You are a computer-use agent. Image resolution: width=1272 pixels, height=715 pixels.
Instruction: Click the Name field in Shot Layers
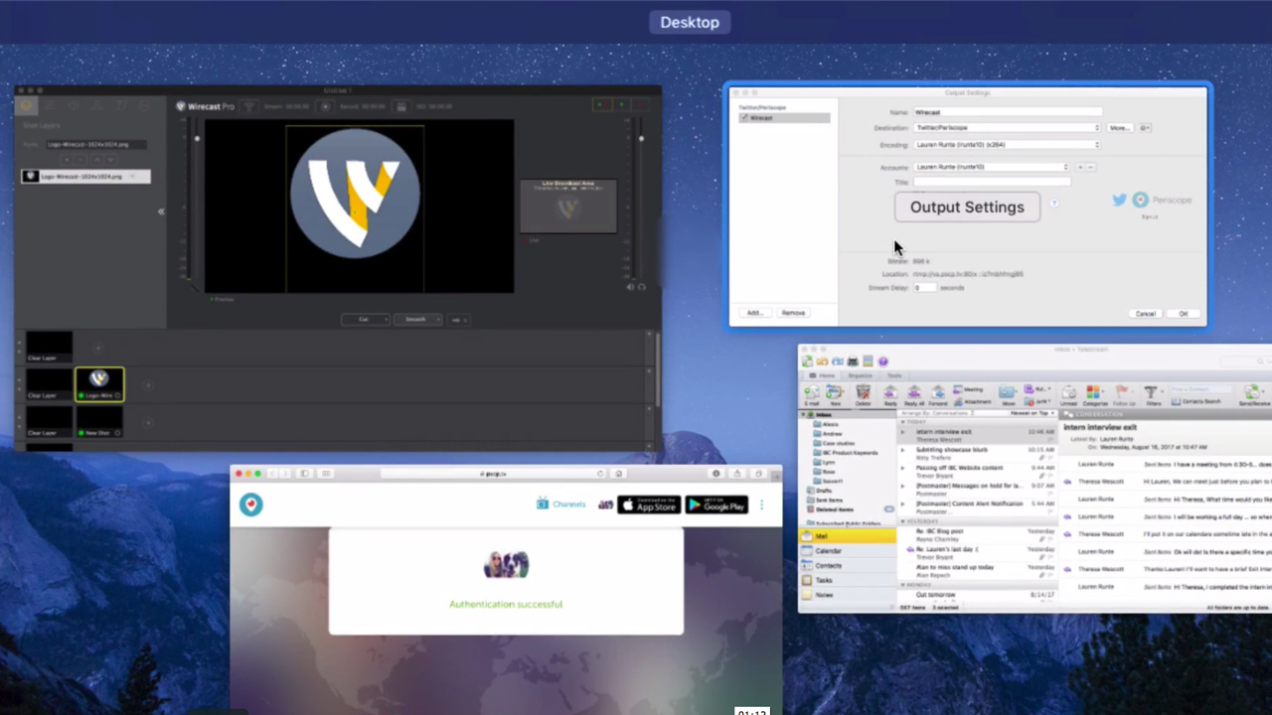[97, 144]
